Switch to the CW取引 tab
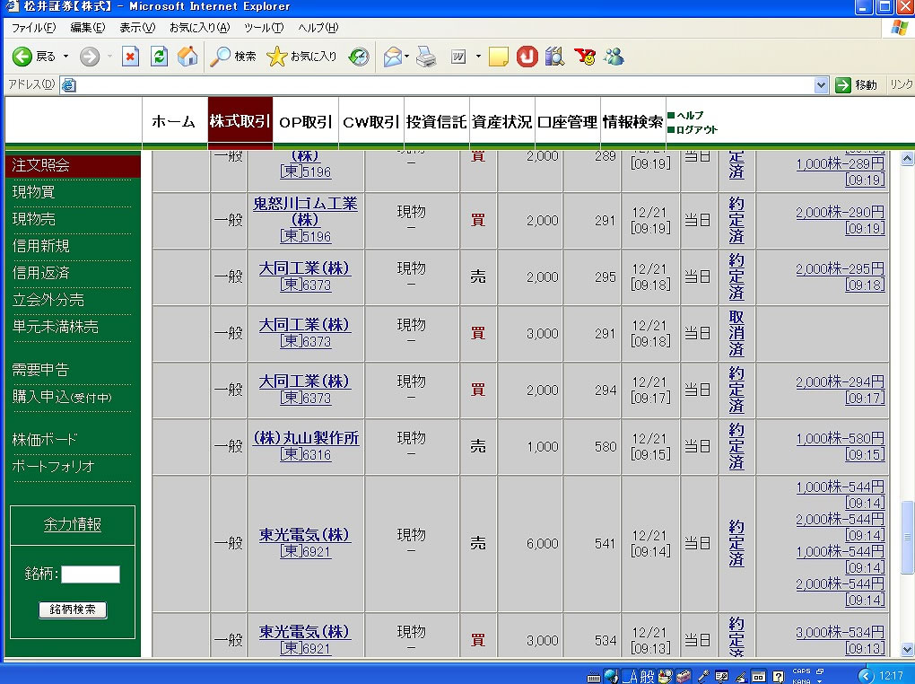Screen dimensions: 915x684 371,121
